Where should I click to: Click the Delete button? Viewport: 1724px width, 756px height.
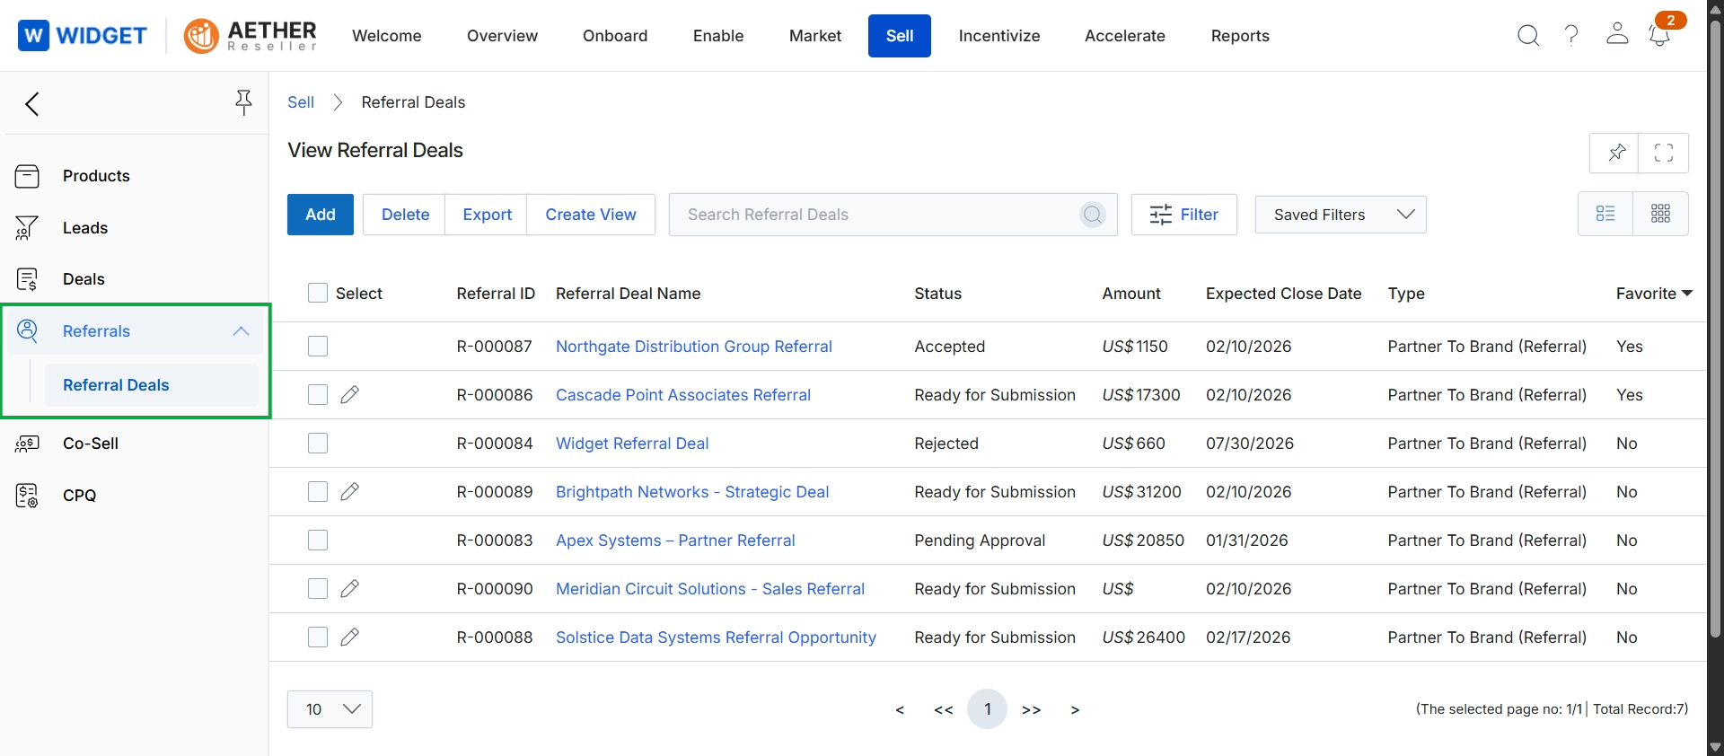[x=405, y=215]
